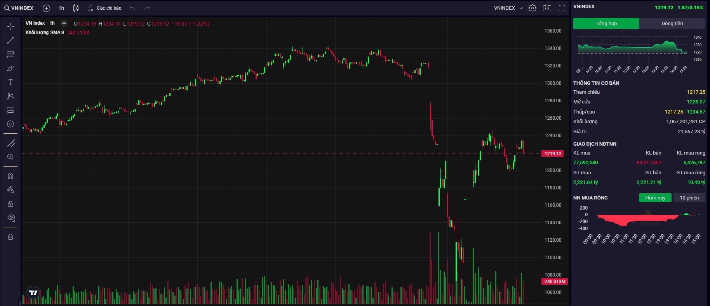Screen dimensions: 710x306
Task: Expand the VNINDEX layout dropdown
Action: pyautogui.click(x=508, y=8)
